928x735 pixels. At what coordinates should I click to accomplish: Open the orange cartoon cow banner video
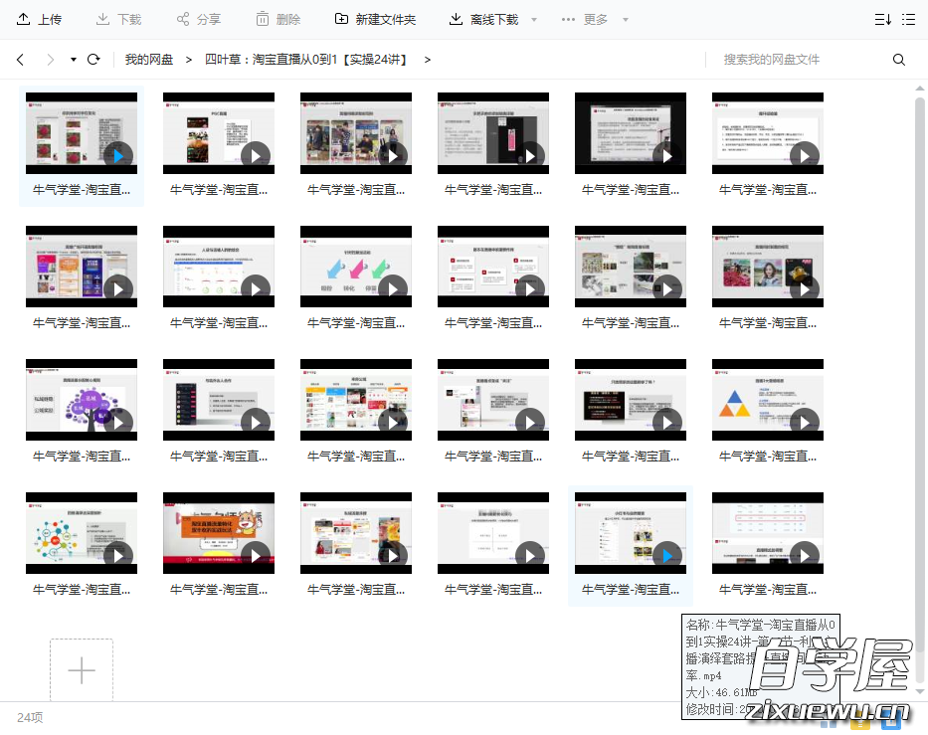pyautogui.click(x=219, y=533)
